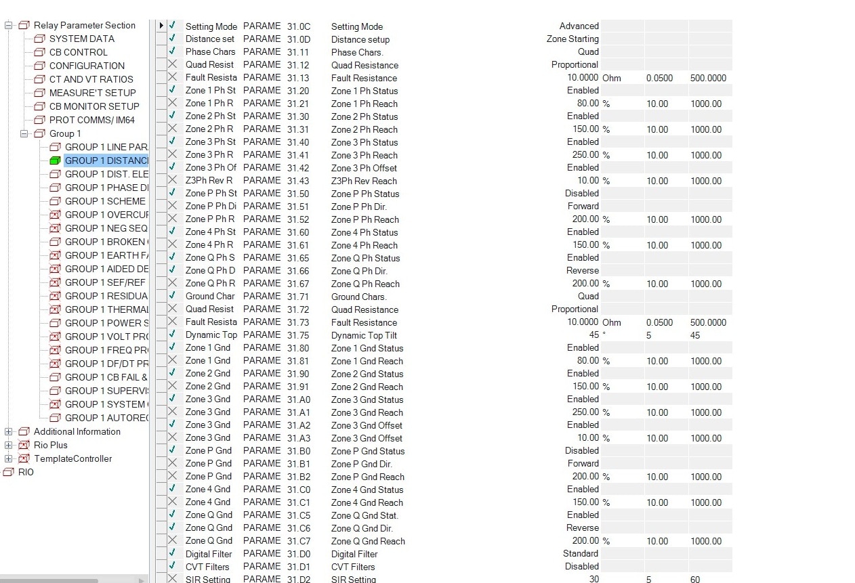Click the 'Zone P Ph Dir.' description cell
The image size is (855, 583).
point(359,207)
